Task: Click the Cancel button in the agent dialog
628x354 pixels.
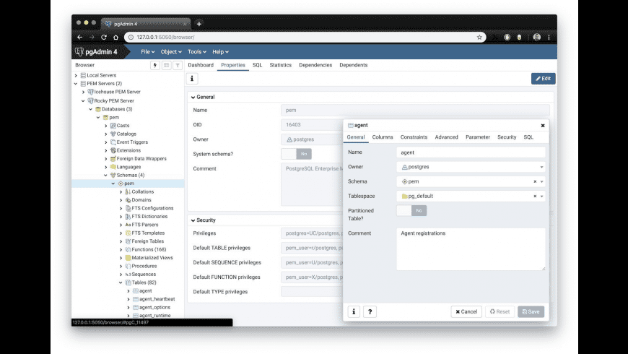Action: click(466, 311)
